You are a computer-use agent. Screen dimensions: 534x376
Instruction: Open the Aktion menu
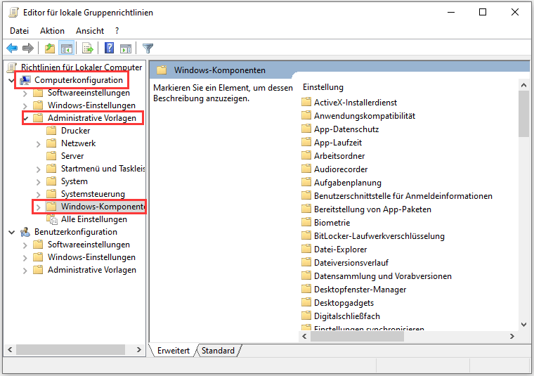click(52, 31)
